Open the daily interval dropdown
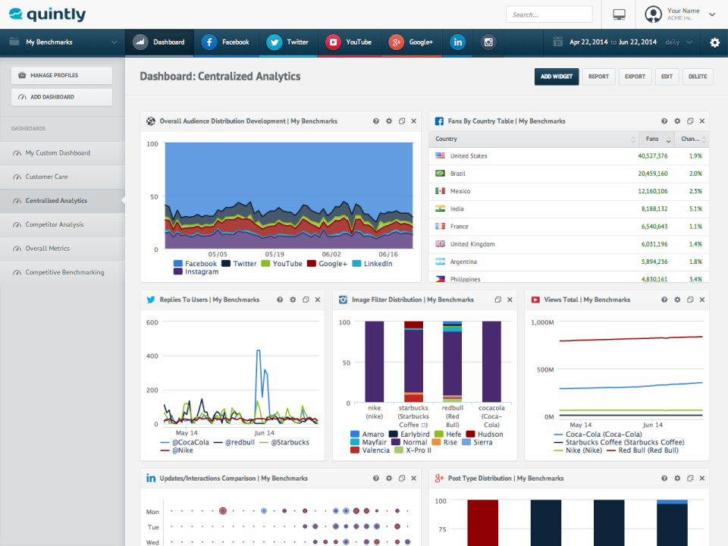Viewport: 728px width, 546px height. (679, 42)
